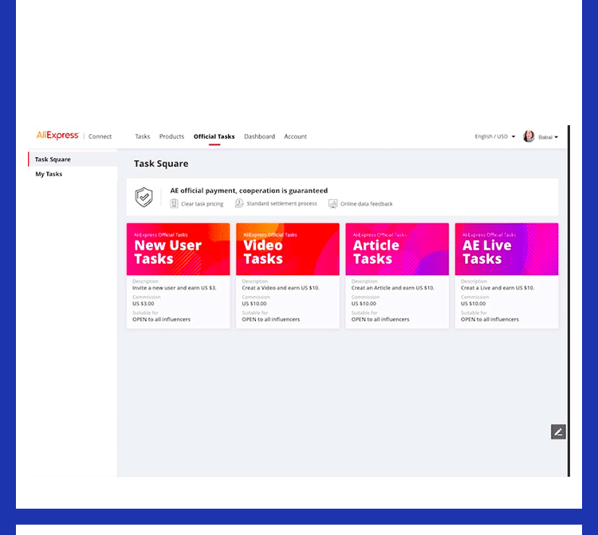Screen dimensions: 598x535
Task: Click the Task Square page heading
Action: [161, 163]
